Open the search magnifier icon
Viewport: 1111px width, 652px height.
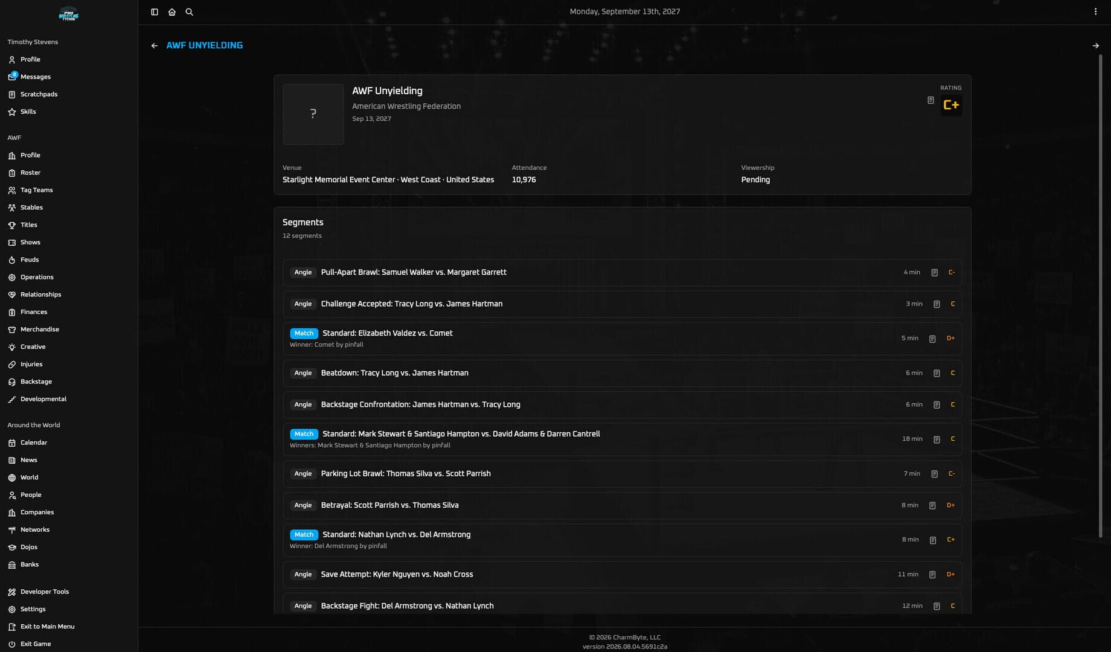click(190, 12)
